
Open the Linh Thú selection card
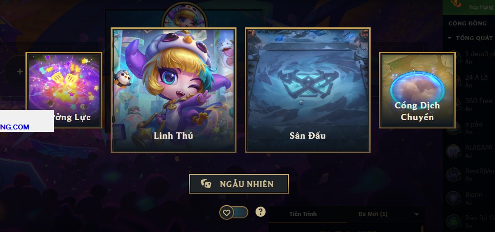pyautogui.click(x=173, y=90)
